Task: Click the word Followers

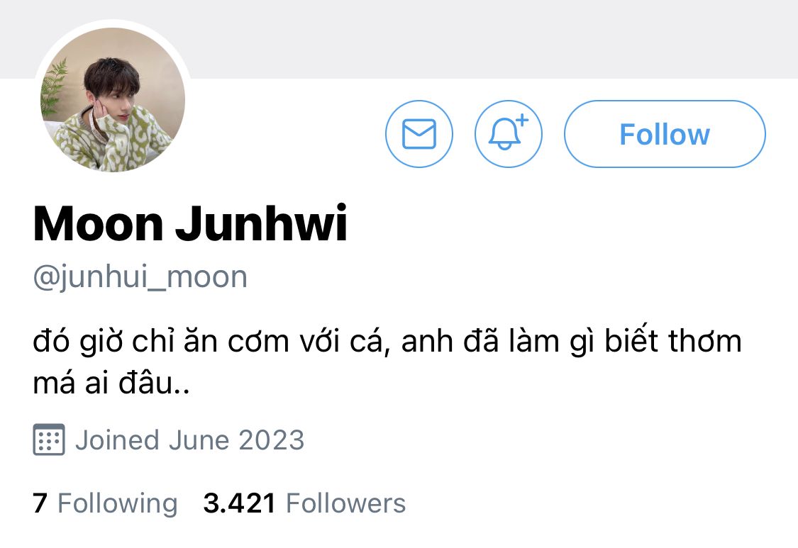Action: pos(346,503)
